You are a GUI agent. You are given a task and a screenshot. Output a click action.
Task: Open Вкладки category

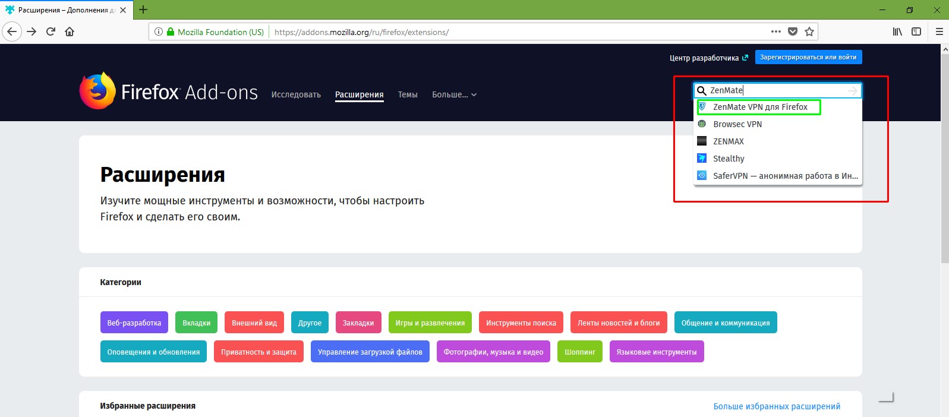click(197, 323)
